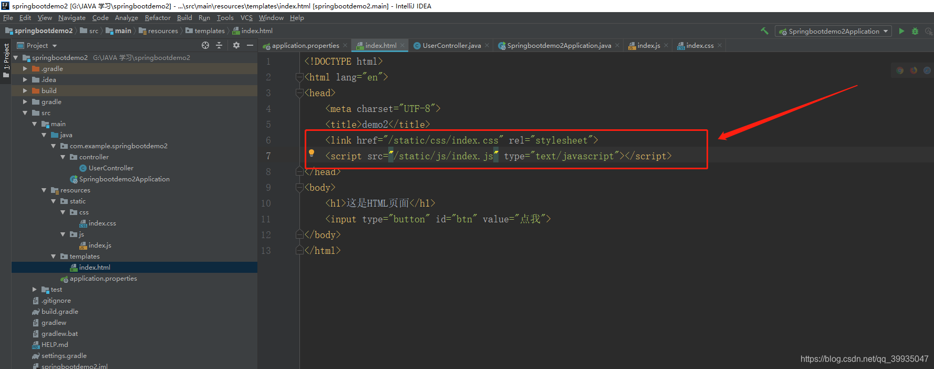Close the index.html editor tab
This screenshot has width=934, height=369.
click(x=402, y=46)
